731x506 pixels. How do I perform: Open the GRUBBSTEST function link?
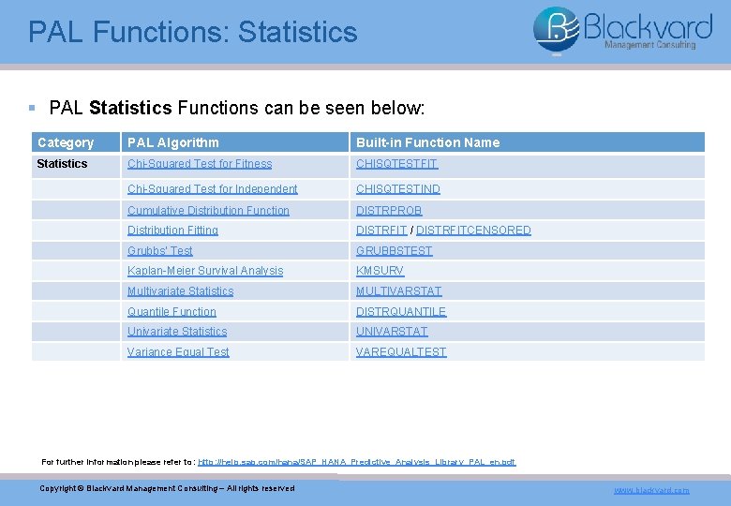(x=394, y=251)
